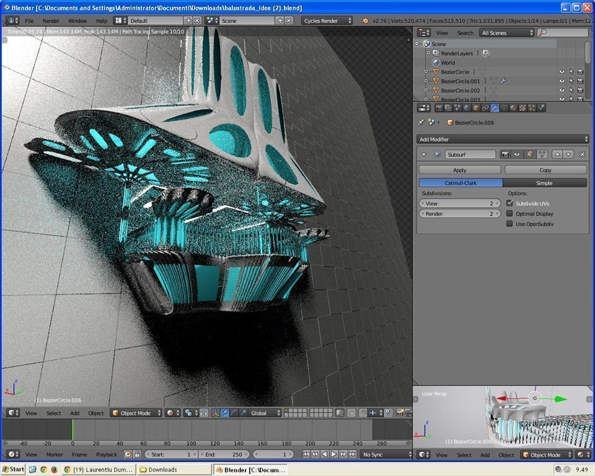
Task: Open the Help menu
Action: pyautogui.click(x=102, y=21)
